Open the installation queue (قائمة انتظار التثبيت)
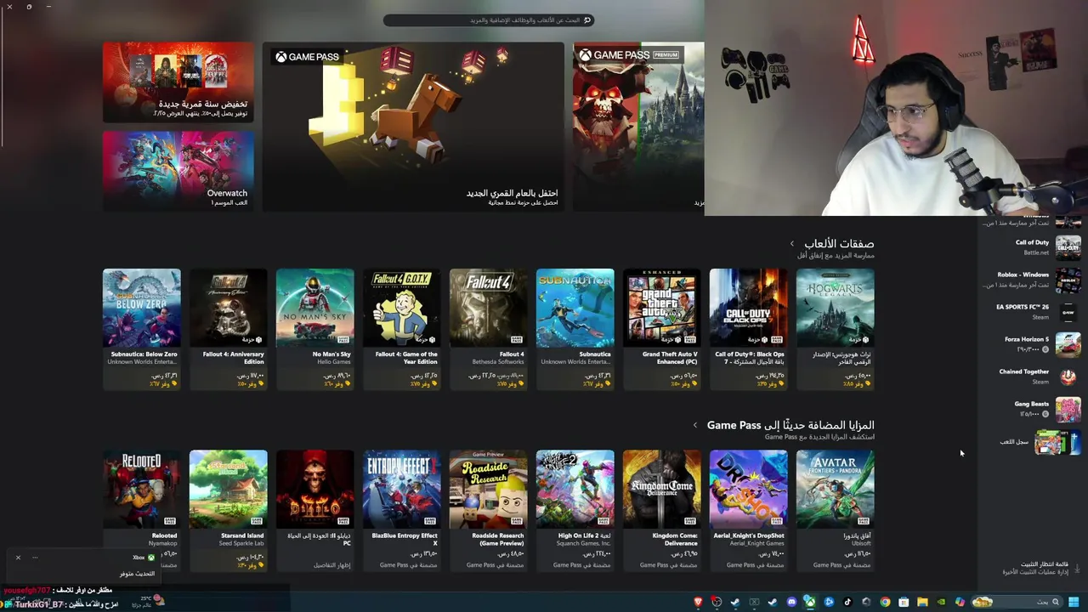This screenshot has width=1088, height=612. coord(1034,568)
